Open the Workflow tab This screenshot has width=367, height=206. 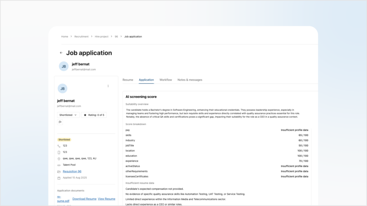click(166, 80)
